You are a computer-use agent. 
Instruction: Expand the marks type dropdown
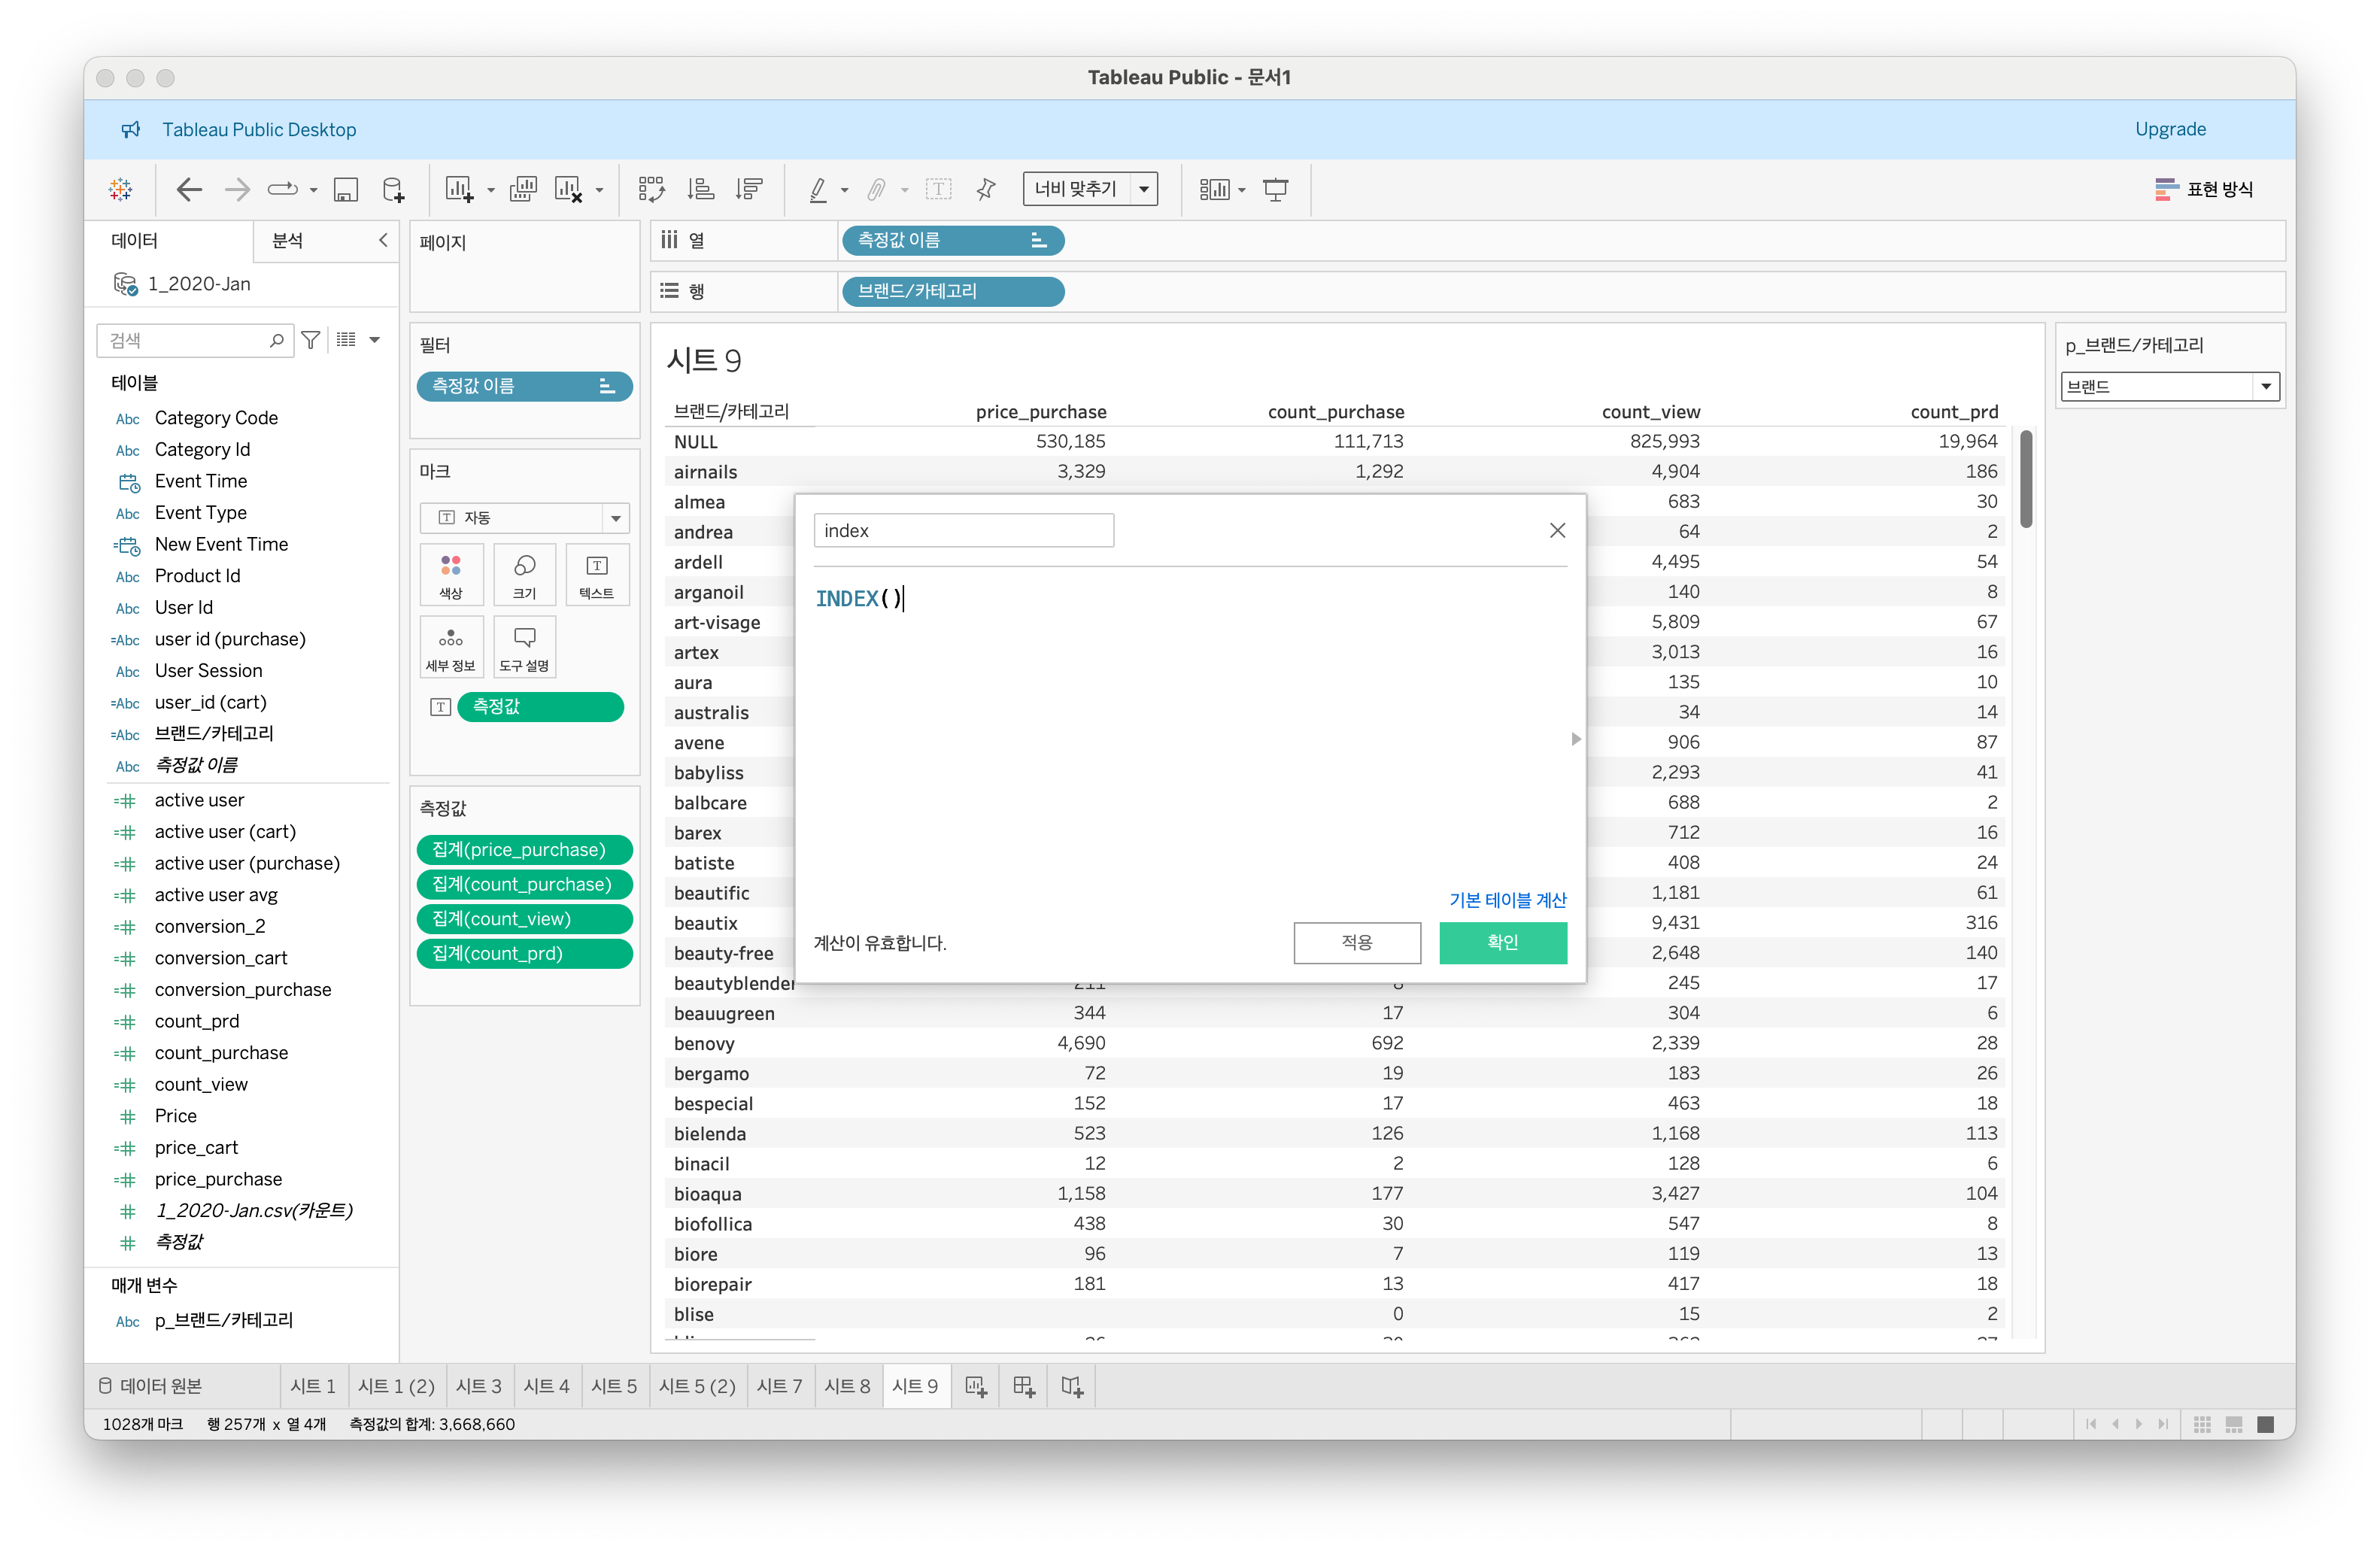tap(615, 518)
